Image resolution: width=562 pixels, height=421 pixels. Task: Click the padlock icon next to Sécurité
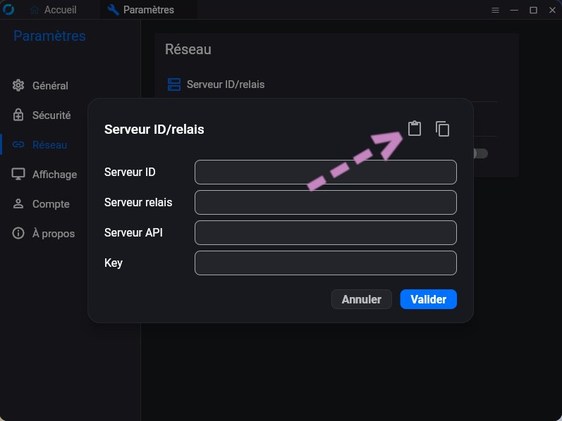pos(18,115)
